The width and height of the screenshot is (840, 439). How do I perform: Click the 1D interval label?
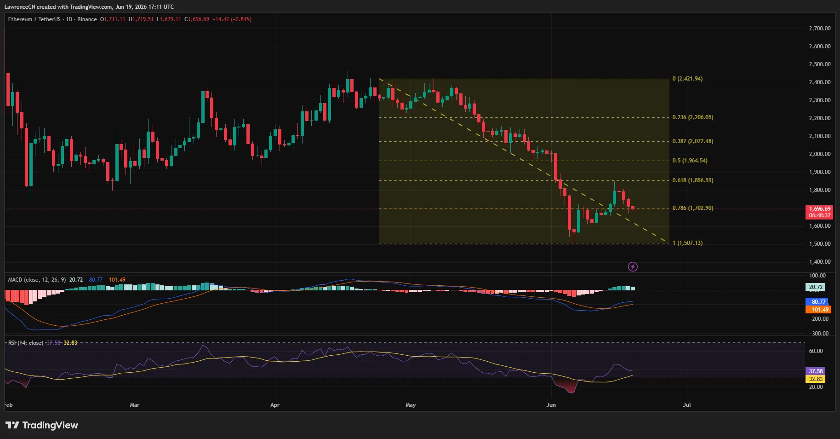(69, 19)
